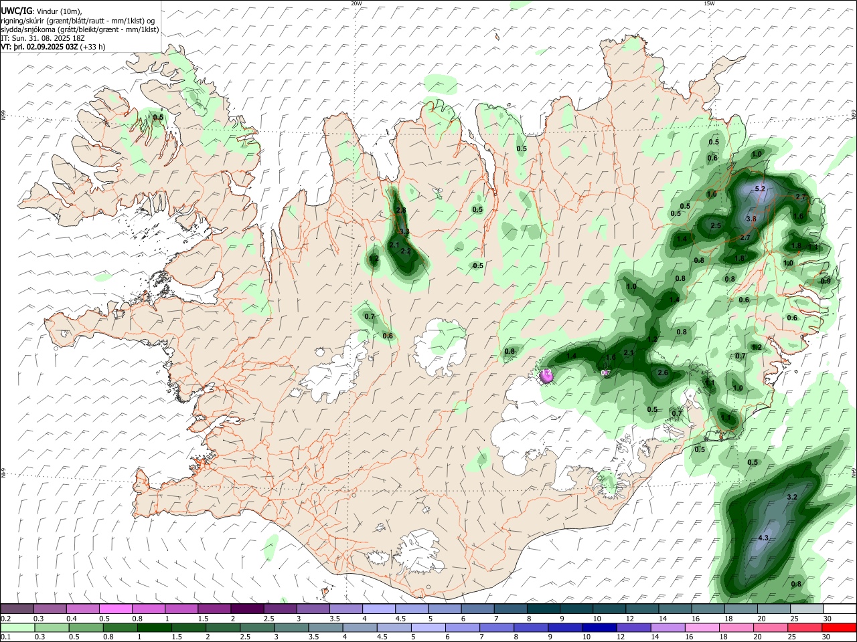This screenshot has height=642, width=857.
Task: Click the UWC/IG title in the header box
Action: tap(16, 11)
